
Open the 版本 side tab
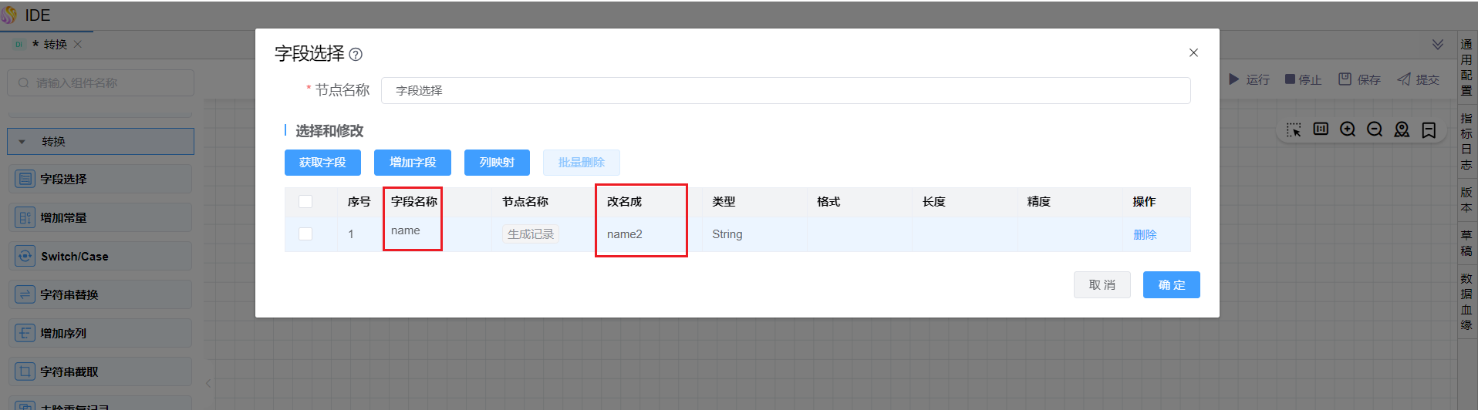tap(1466, 200)
